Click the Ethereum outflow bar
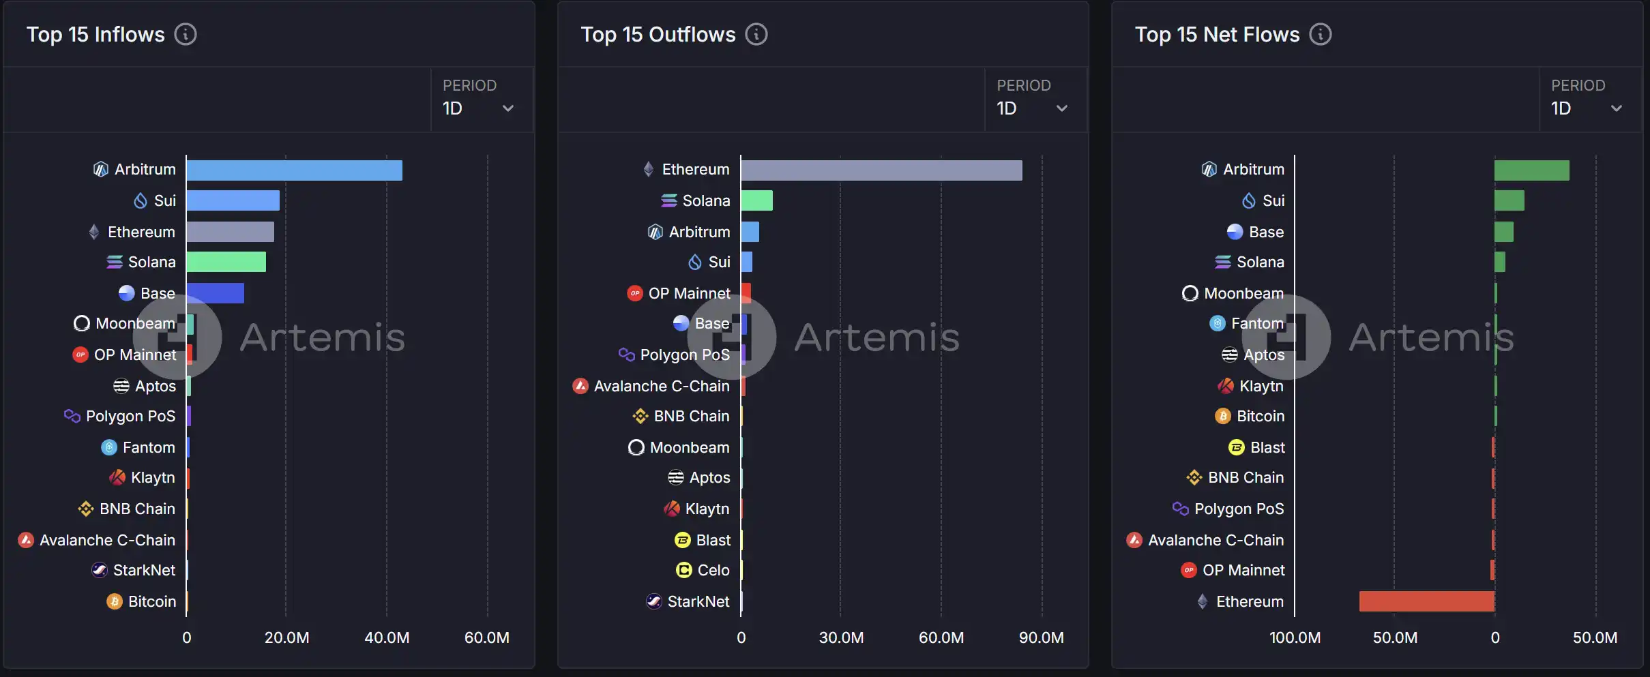The height and width of the screenshot is (677, 1650). [x=881, y=170]
